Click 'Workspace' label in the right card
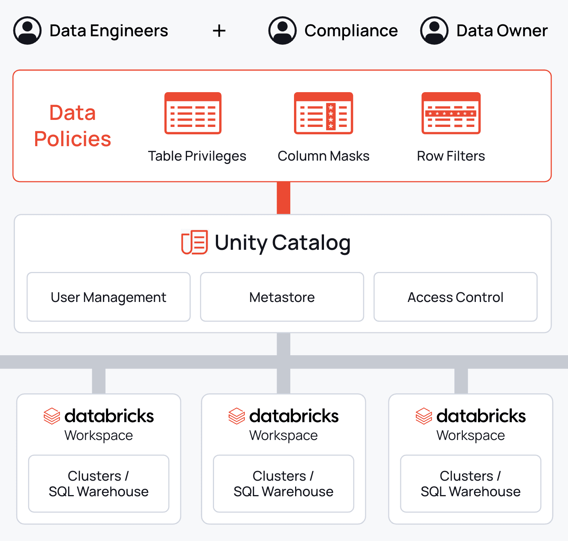 tap(471, 436)
